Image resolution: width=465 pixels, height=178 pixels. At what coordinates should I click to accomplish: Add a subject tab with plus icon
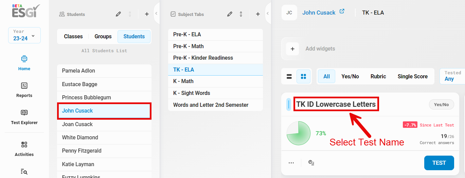pos(258,14)
